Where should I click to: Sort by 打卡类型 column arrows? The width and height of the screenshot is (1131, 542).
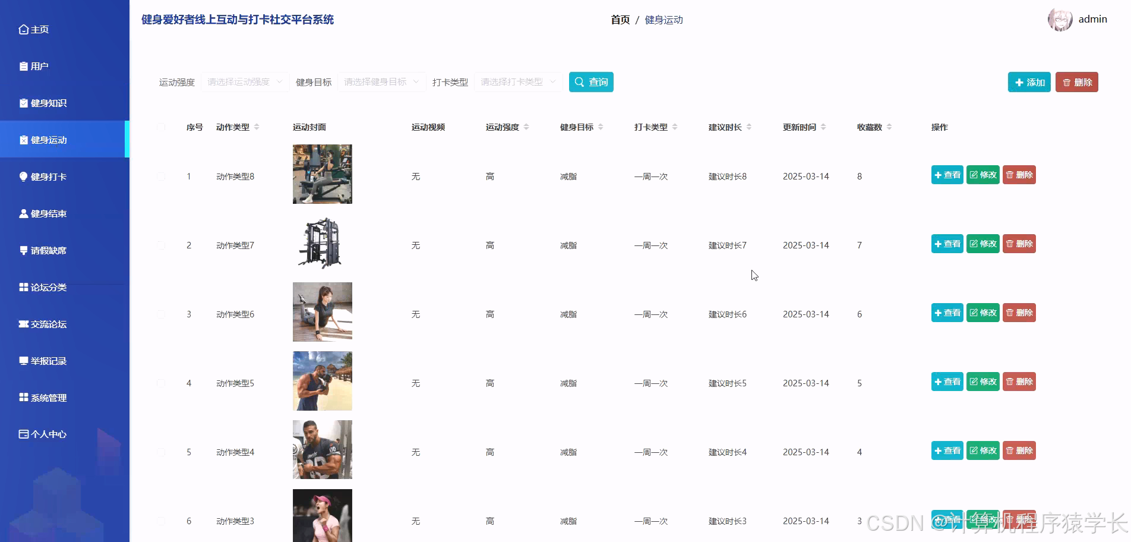(675, 127)
